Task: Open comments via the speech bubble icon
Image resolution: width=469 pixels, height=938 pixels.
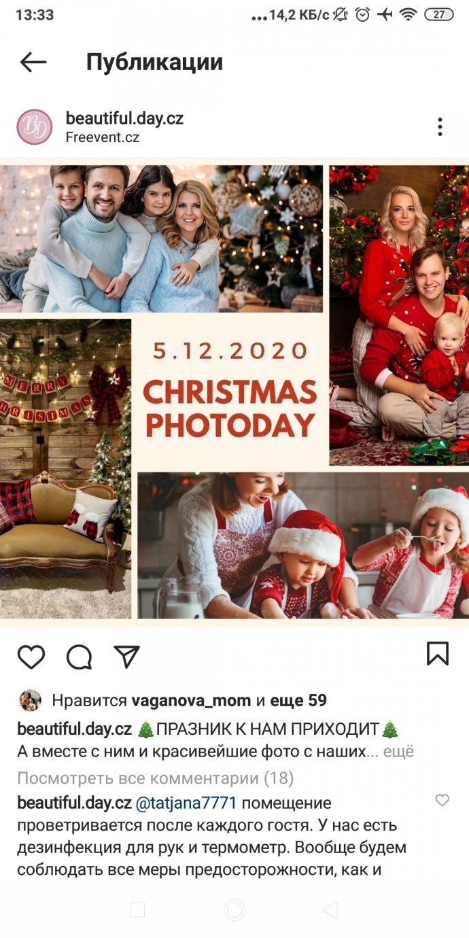Action: pyautogui.click(x=79, y=657)
